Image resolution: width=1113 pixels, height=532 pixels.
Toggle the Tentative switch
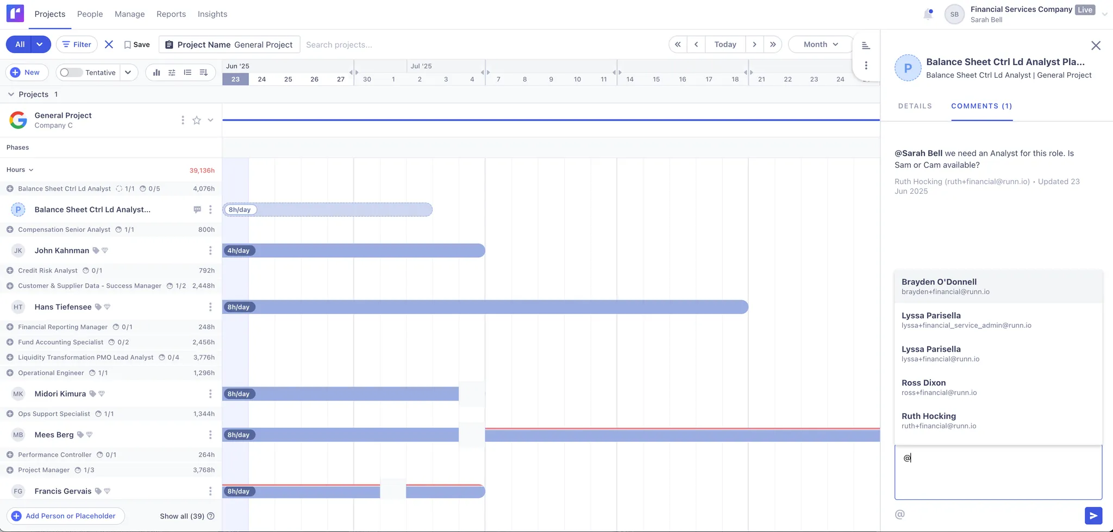tap(71, 72)
